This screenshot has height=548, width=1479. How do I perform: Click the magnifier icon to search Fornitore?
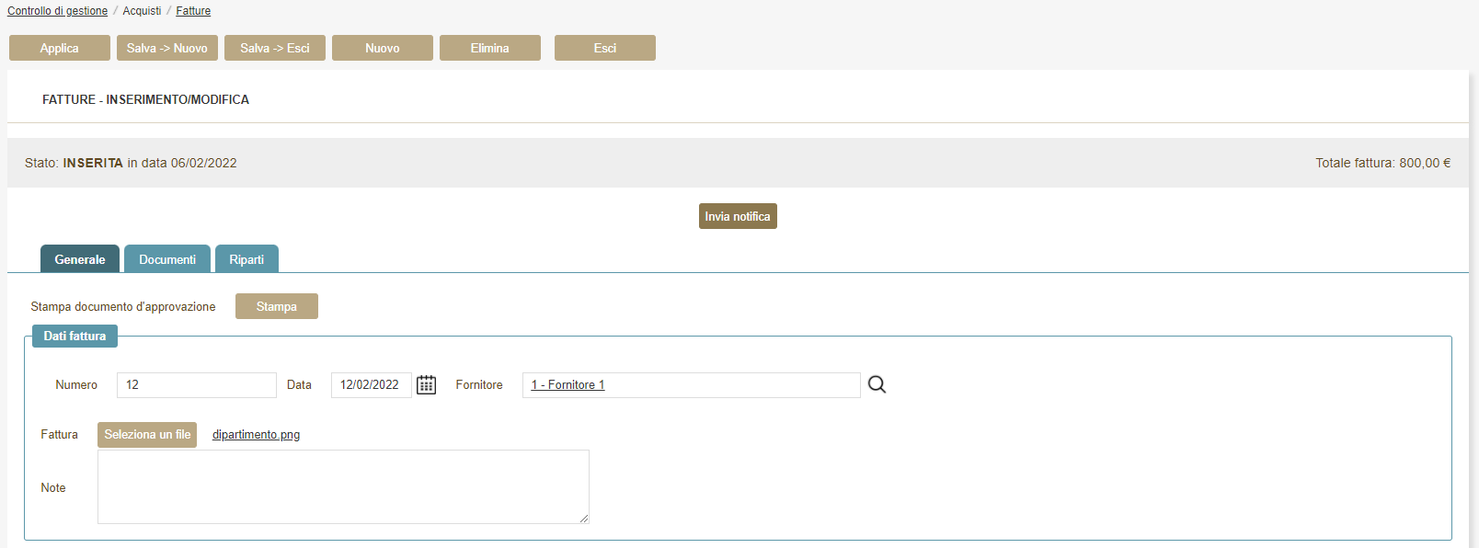click(877, 385)
